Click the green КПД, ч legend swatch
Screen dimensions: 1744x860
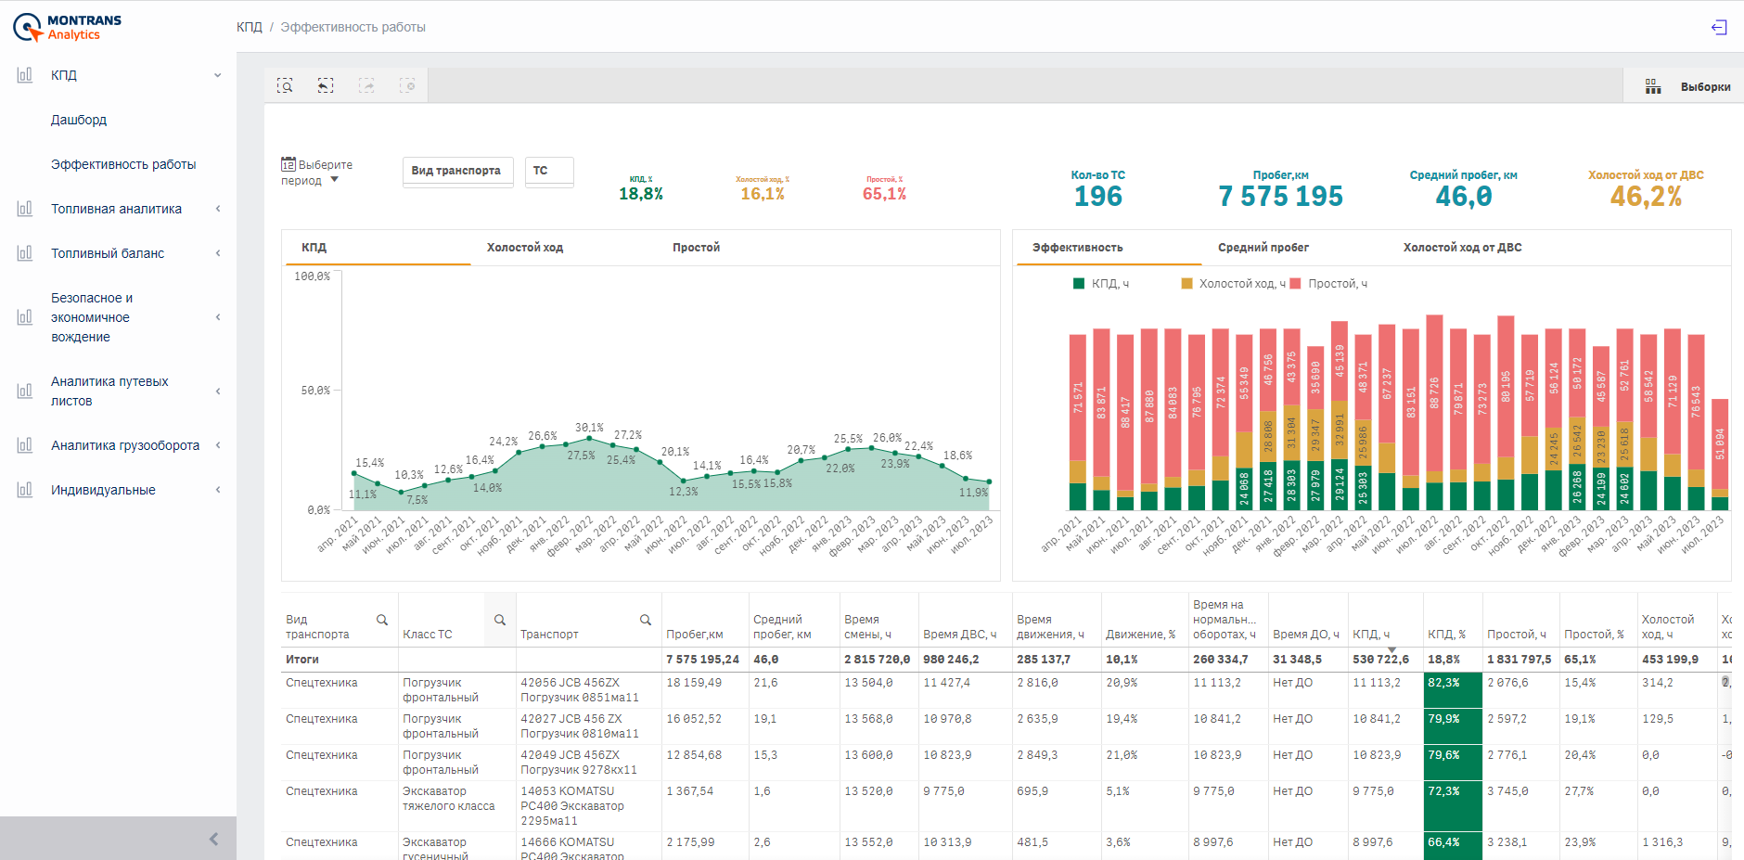point(1079,284)
